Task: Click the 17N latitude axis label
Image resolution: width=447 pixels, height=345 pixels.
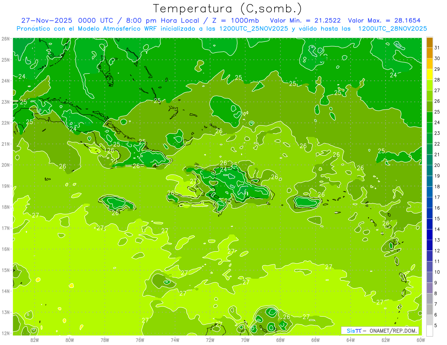Action: point(6,228)
